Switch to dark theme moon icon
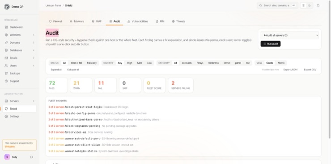Viewport: 331px width, 164px height. coord(310,5)
